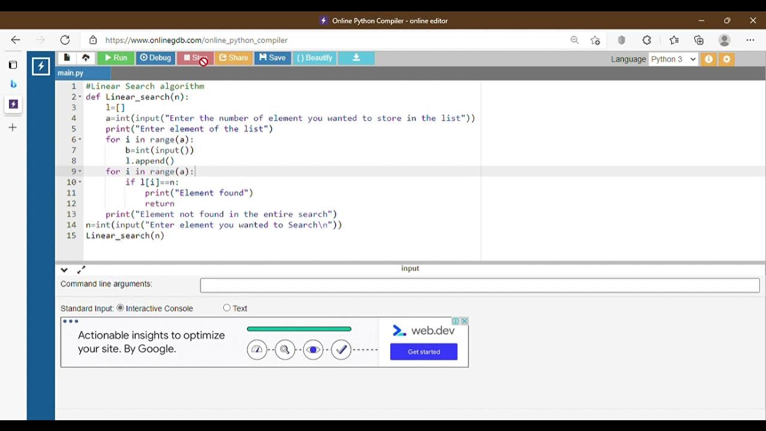Select the Interactive Console radio button
The width and height of the screenshot is (766, 431).
120,308
